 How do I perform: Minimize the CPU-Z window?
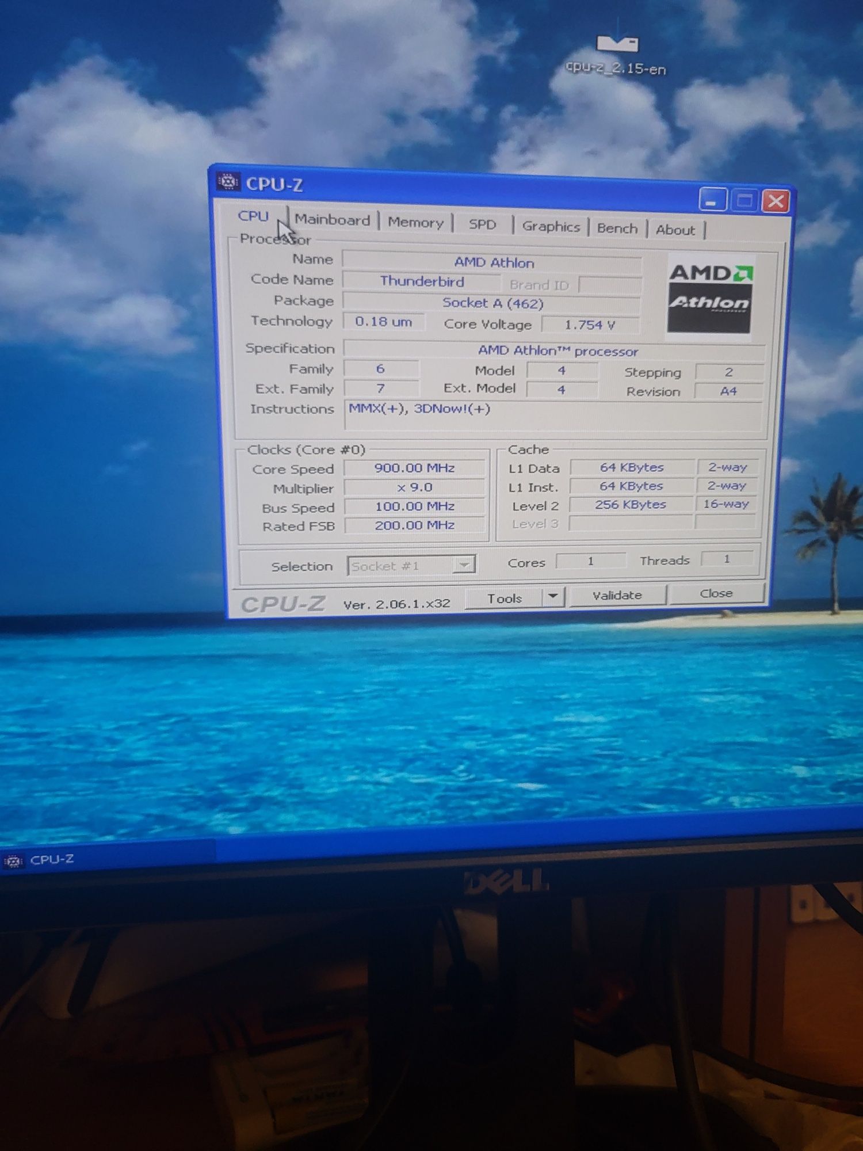[712, 200]
